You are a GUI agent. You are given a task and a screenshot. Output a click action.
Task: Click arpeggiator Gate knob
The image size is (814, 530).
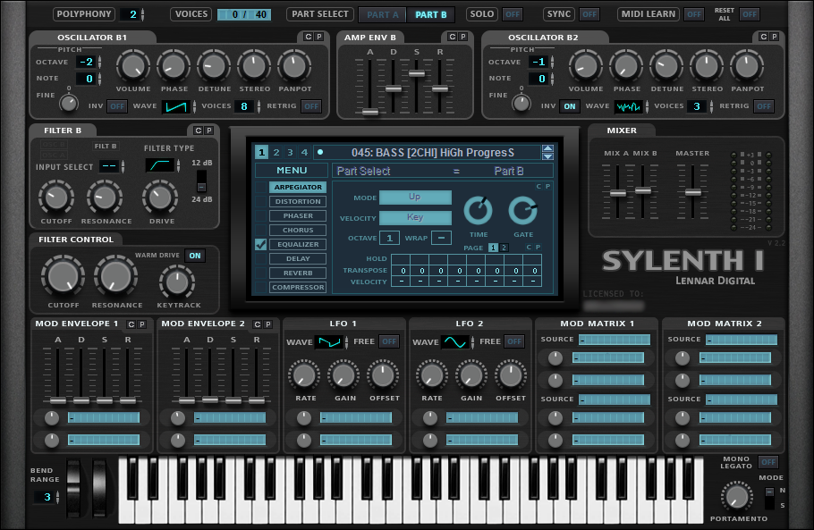pos(522,211)
